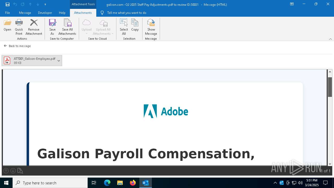Redo with the quick access toolbar arrow

click(x=23, y=4)
